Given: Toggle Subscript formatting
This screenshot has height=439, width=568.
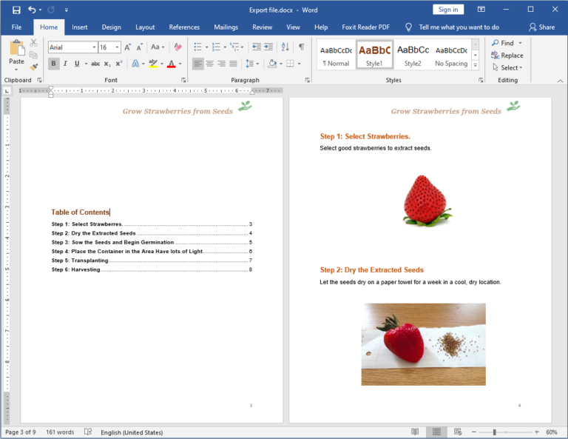Looking at the screenshot, I should (x=107, y=64).
